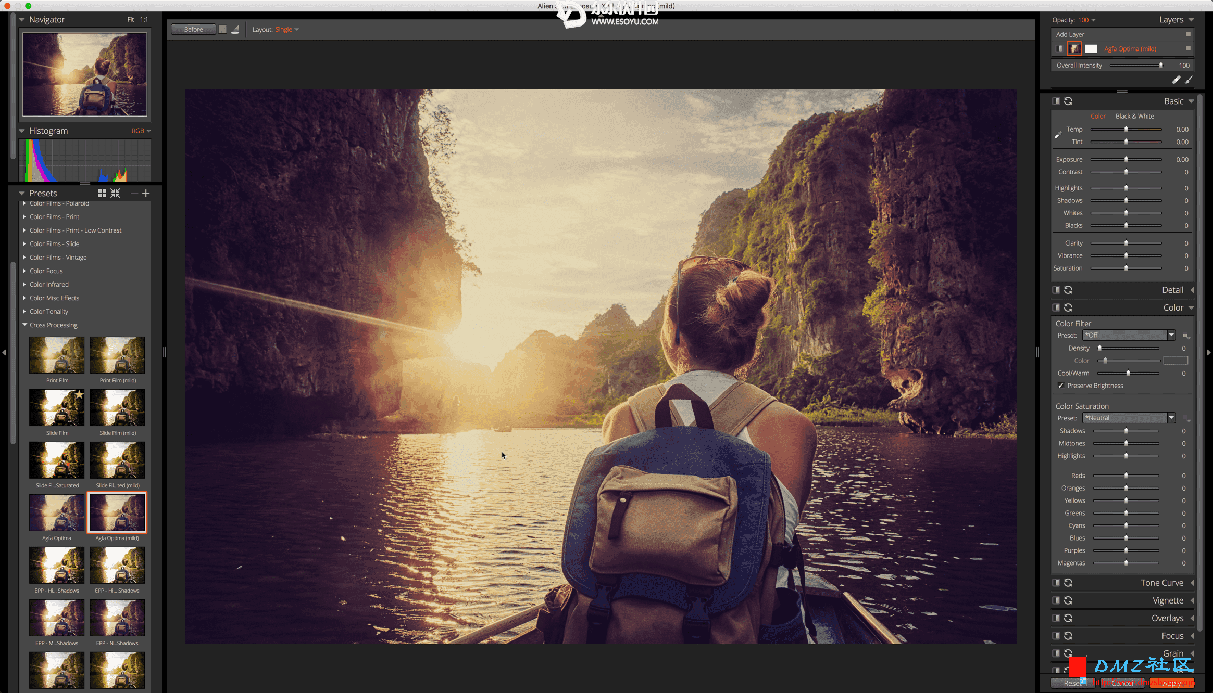Select the Color mode tab in Basic
The height and width of the screenshot is (693, 1213).
[x=1098, y=116]
